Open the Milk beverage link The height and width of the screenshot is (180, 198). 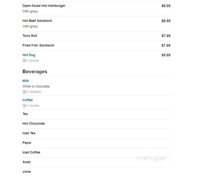tap(26, 81)
